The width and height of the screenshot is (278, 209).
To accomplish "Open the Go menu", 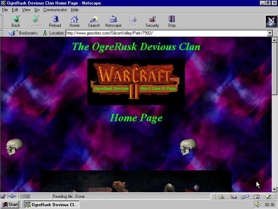I will point(37,10).
